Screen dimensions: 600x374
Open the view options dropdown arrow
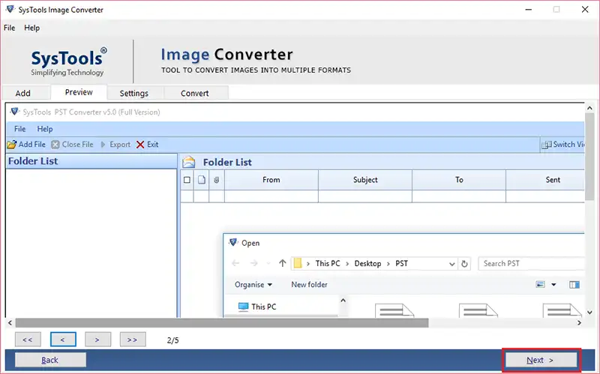[553, 285]
